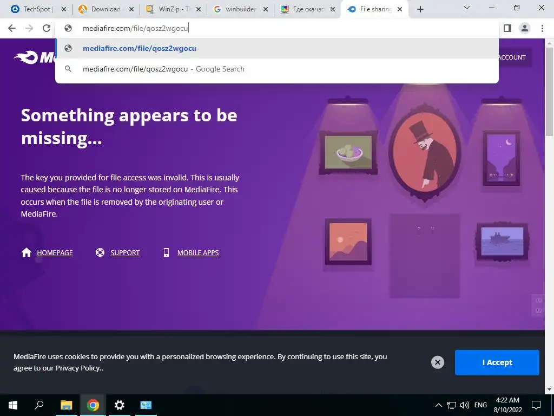
Task: Dismiss the cookie banner with X icon
Action: (x=437, y=362)
